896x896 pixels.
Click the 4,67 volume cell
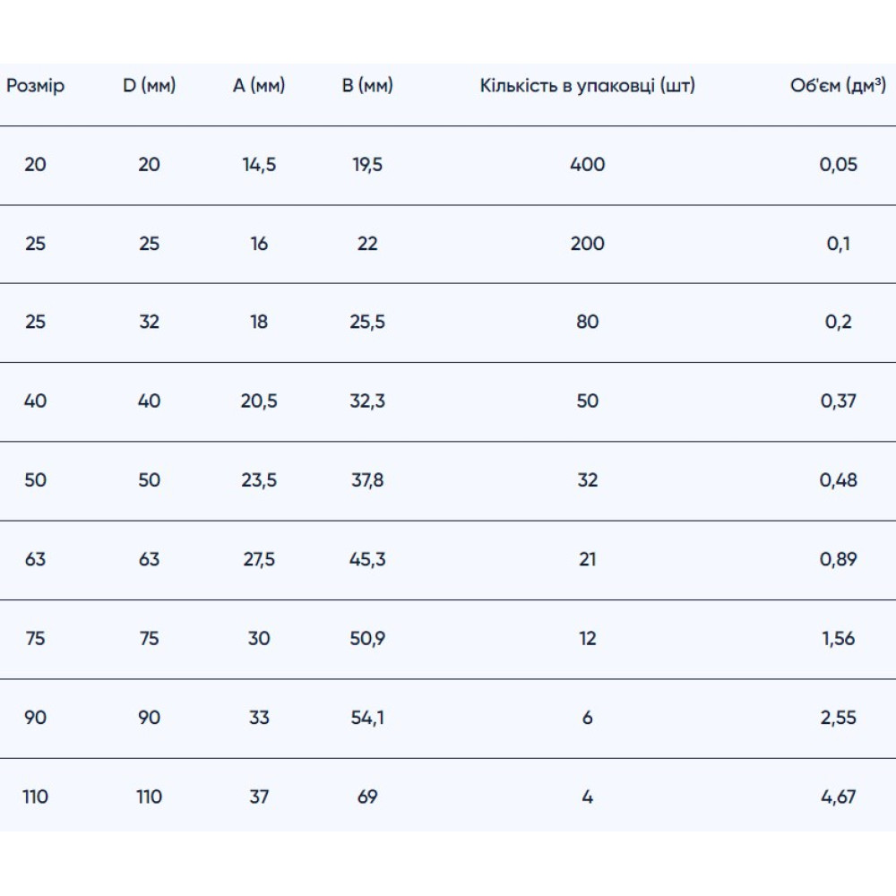(839, 797)
